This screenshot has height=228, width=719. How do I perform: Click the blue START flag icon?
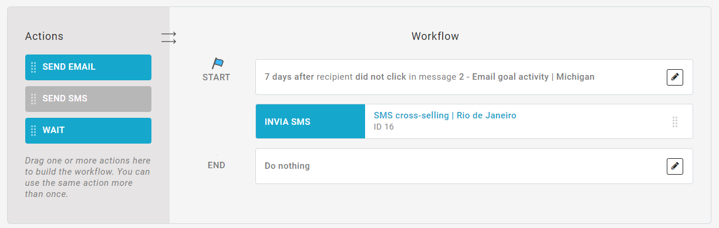(218, 63)
